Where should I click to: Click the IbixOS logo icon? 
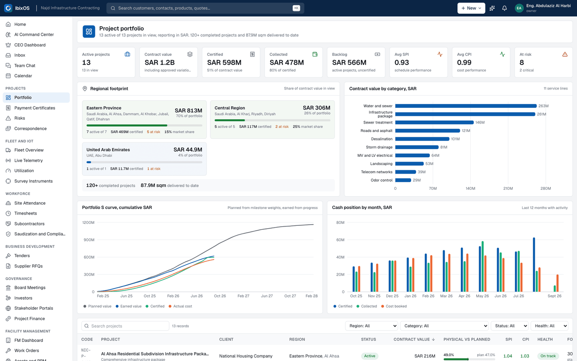[x=8, y=8]
